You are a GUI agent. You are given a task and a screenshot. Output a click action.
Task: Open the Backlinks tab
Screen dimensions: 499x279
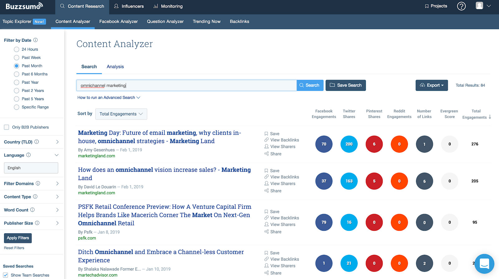[240, 21]
